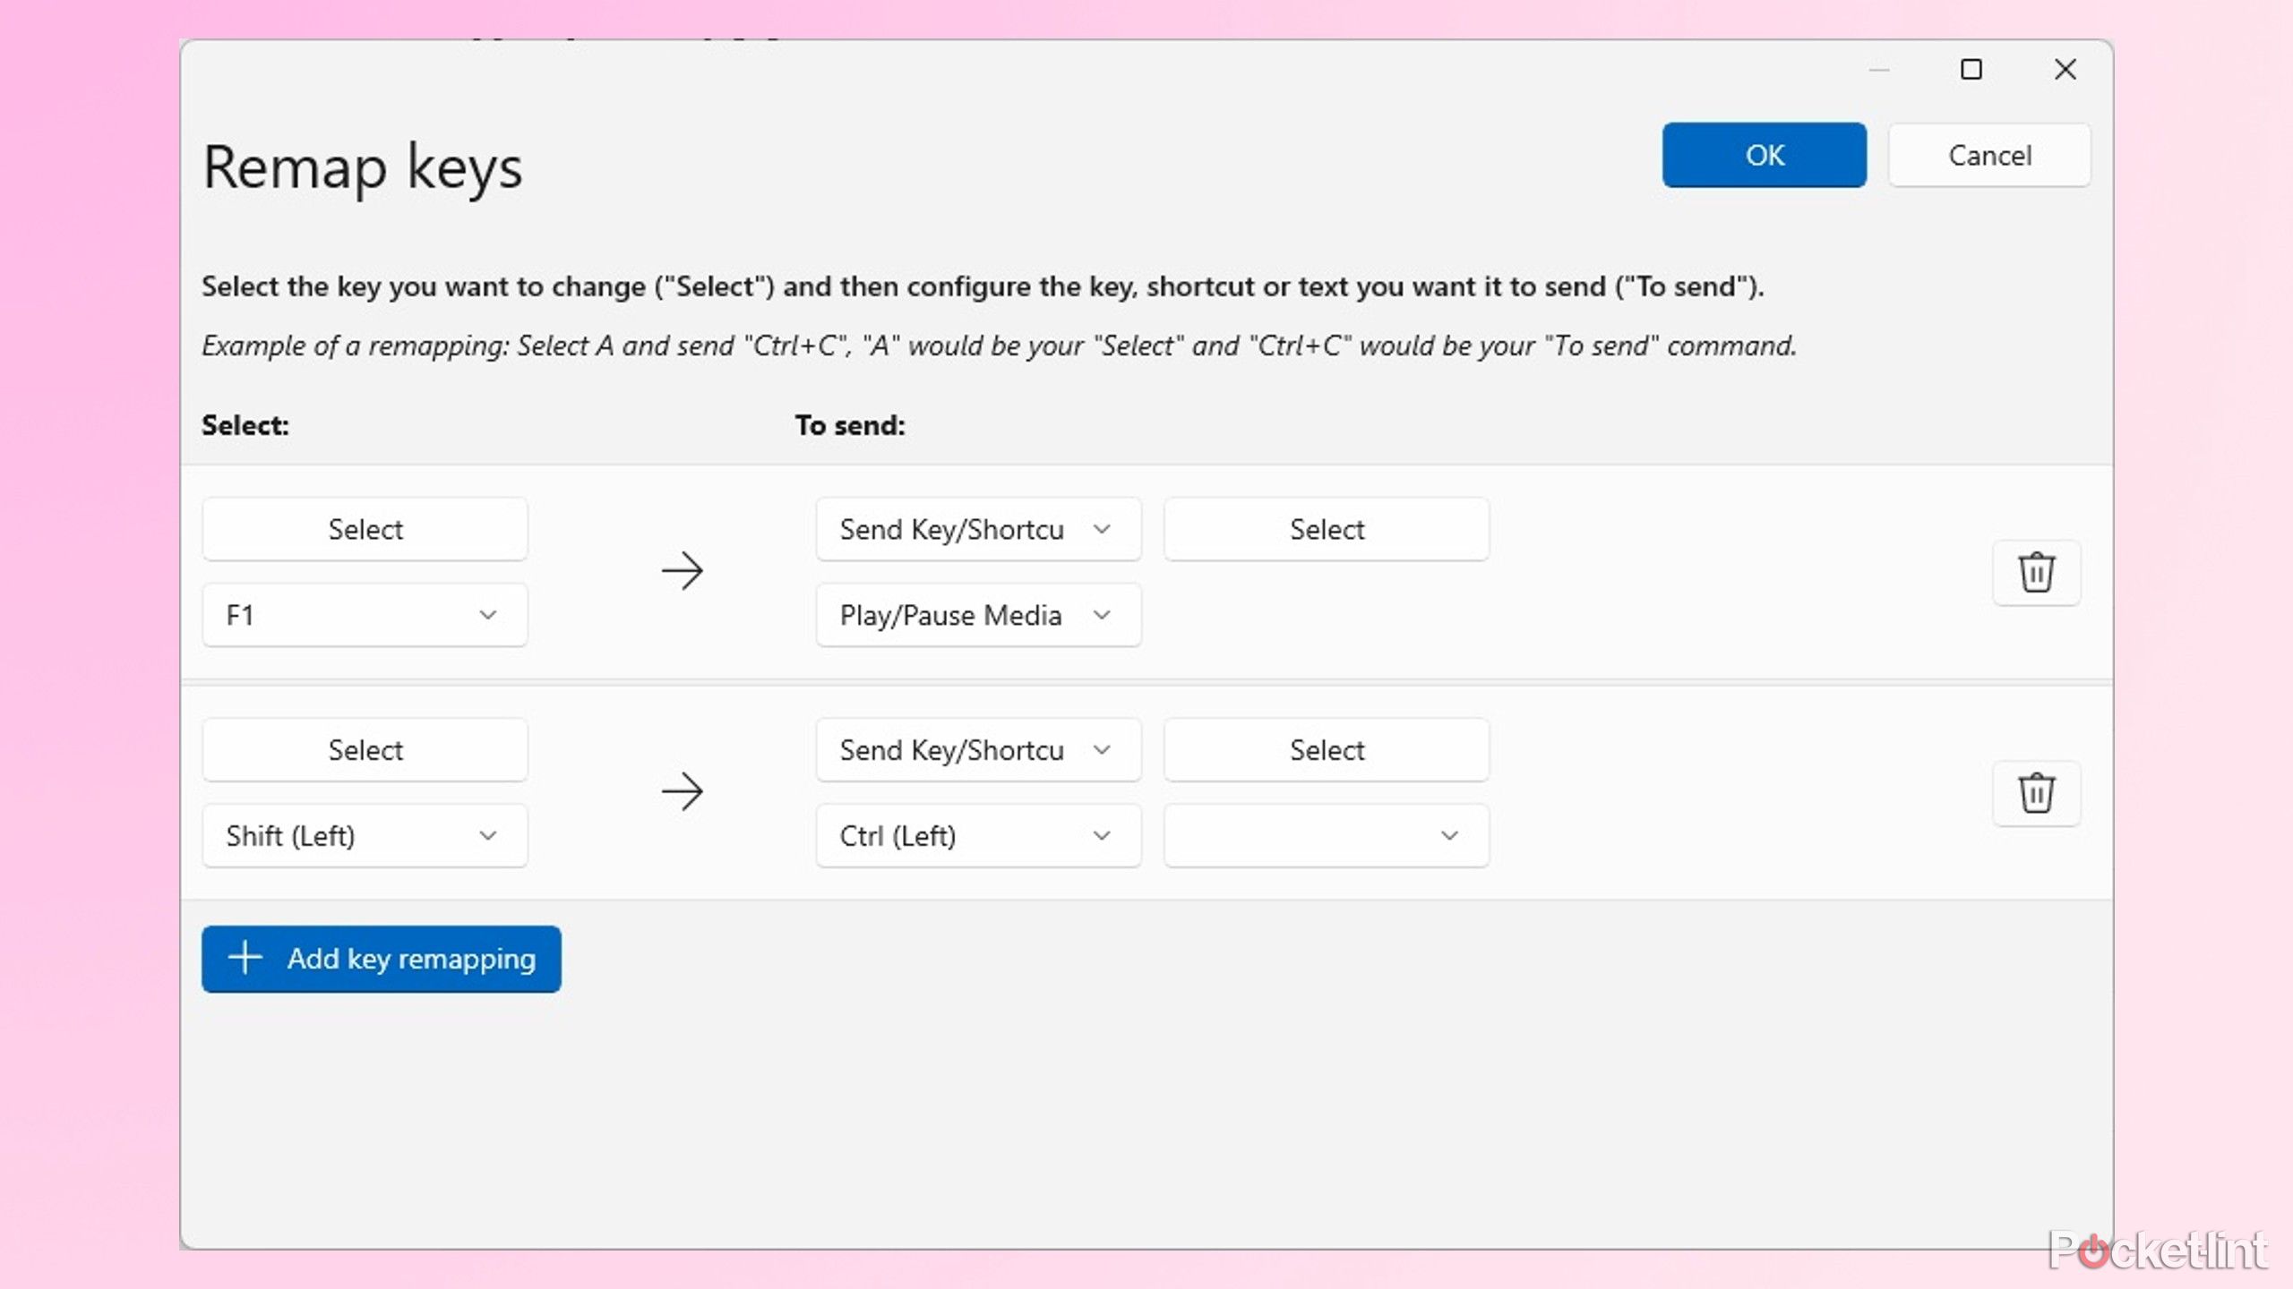
Task: Click the empty third dropdown in second row
Action: 1326,834
